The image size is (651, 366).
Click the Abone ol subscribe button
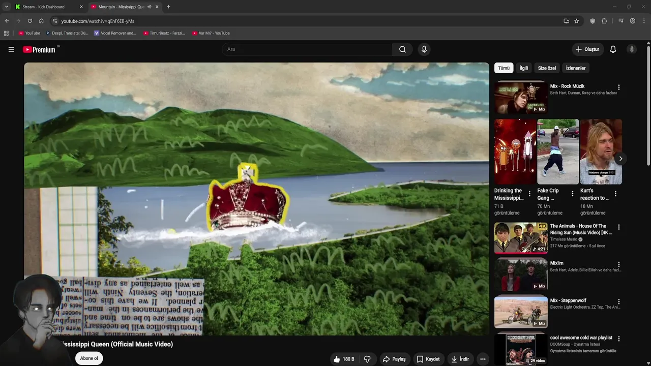[x=89, y=358]
